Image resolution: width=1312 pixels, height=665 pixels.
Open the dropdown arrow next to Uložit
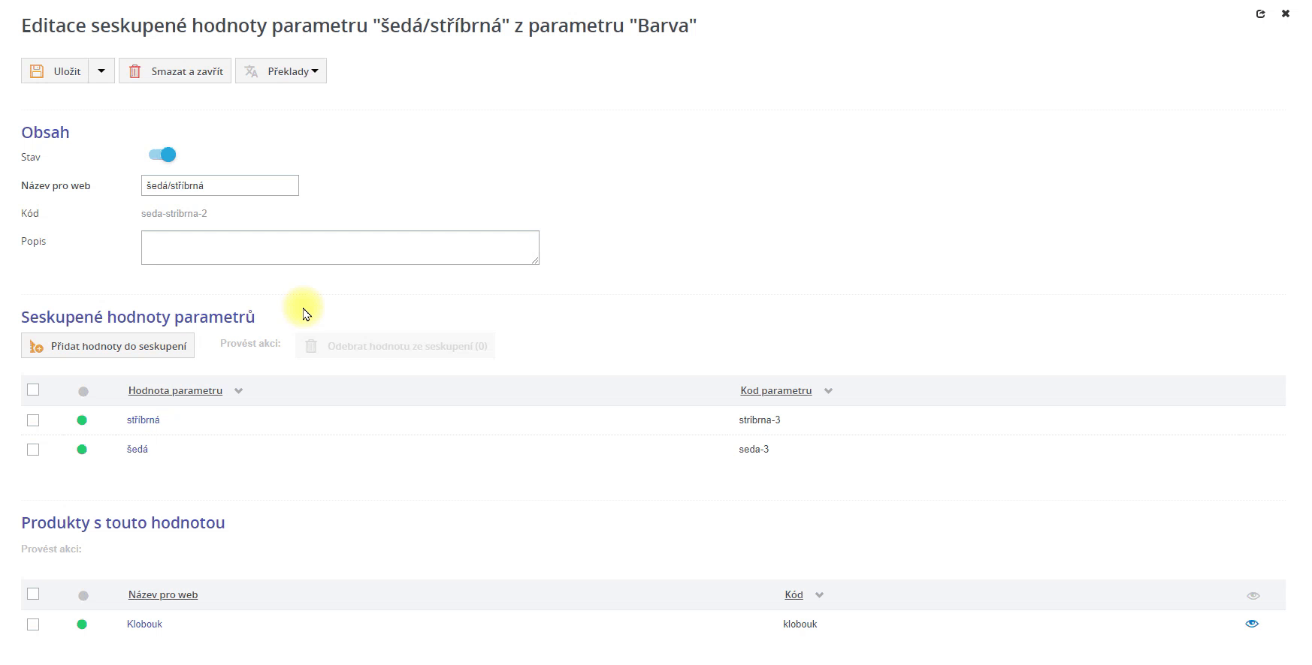click(101, 71)
